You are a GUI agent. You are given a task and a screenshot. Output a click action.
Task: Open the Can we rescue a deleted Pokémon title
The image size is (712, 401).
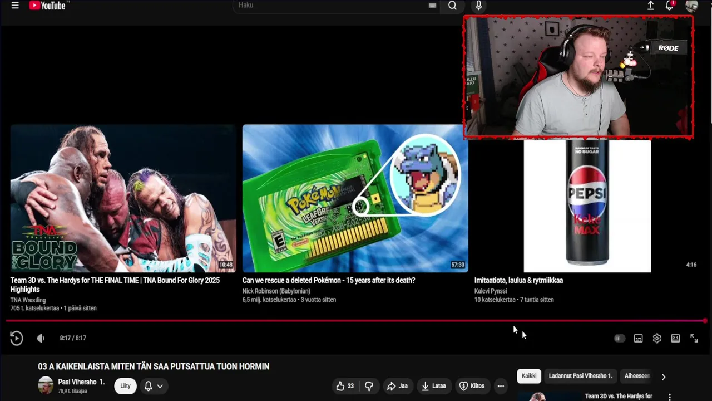click(x=329, y=280)
